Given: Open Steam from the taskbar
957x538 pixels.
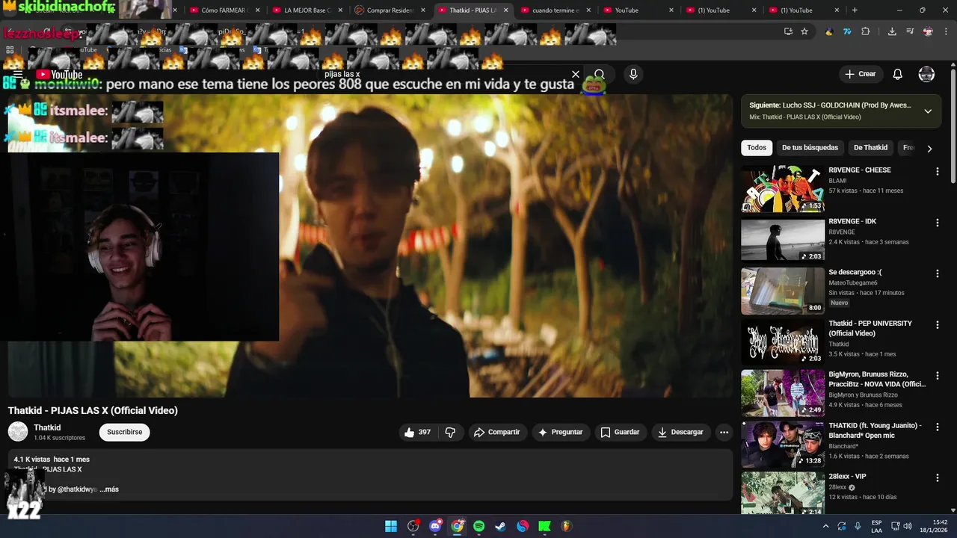Looking at the screenshot, I should (501, 526).
